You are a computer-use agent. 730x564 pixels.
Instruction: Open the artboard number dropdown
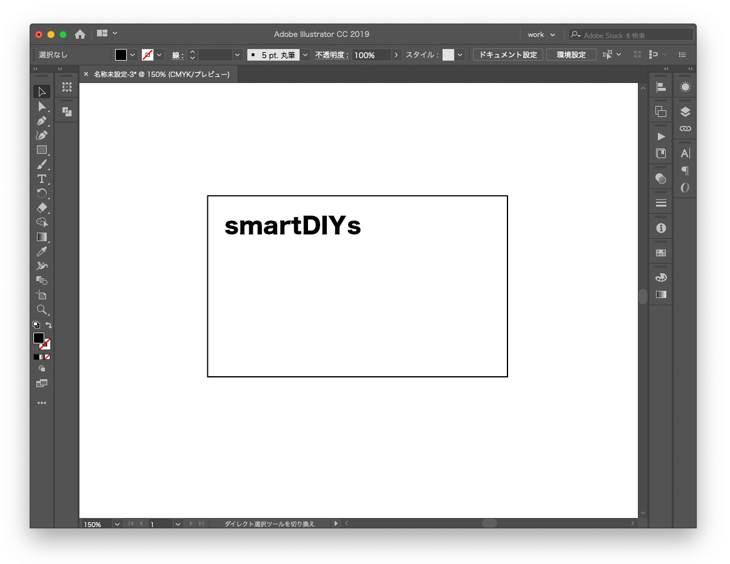pyautogui.click(x=178, y=524)
